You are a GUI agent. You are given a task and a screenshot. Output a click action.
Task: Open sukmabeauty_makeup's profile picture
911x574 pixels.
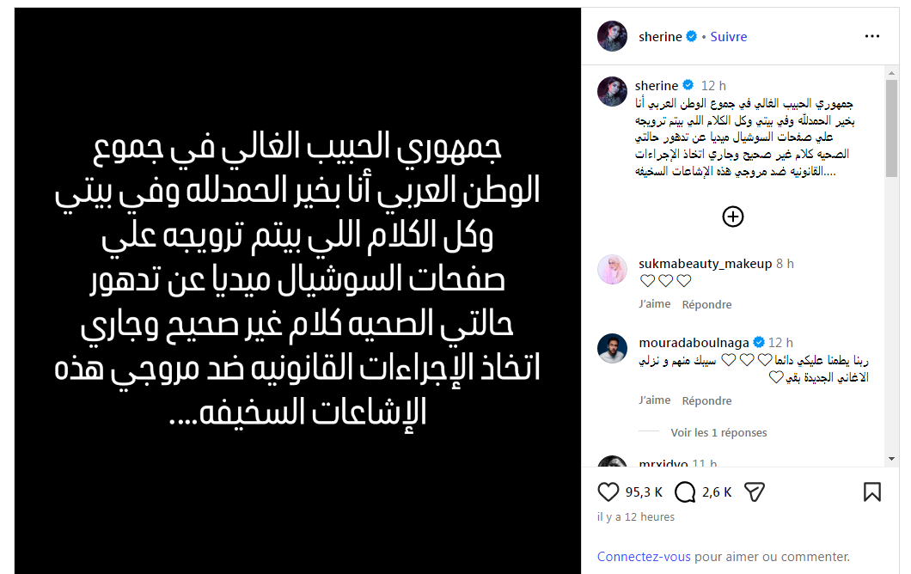click(612, 270)
